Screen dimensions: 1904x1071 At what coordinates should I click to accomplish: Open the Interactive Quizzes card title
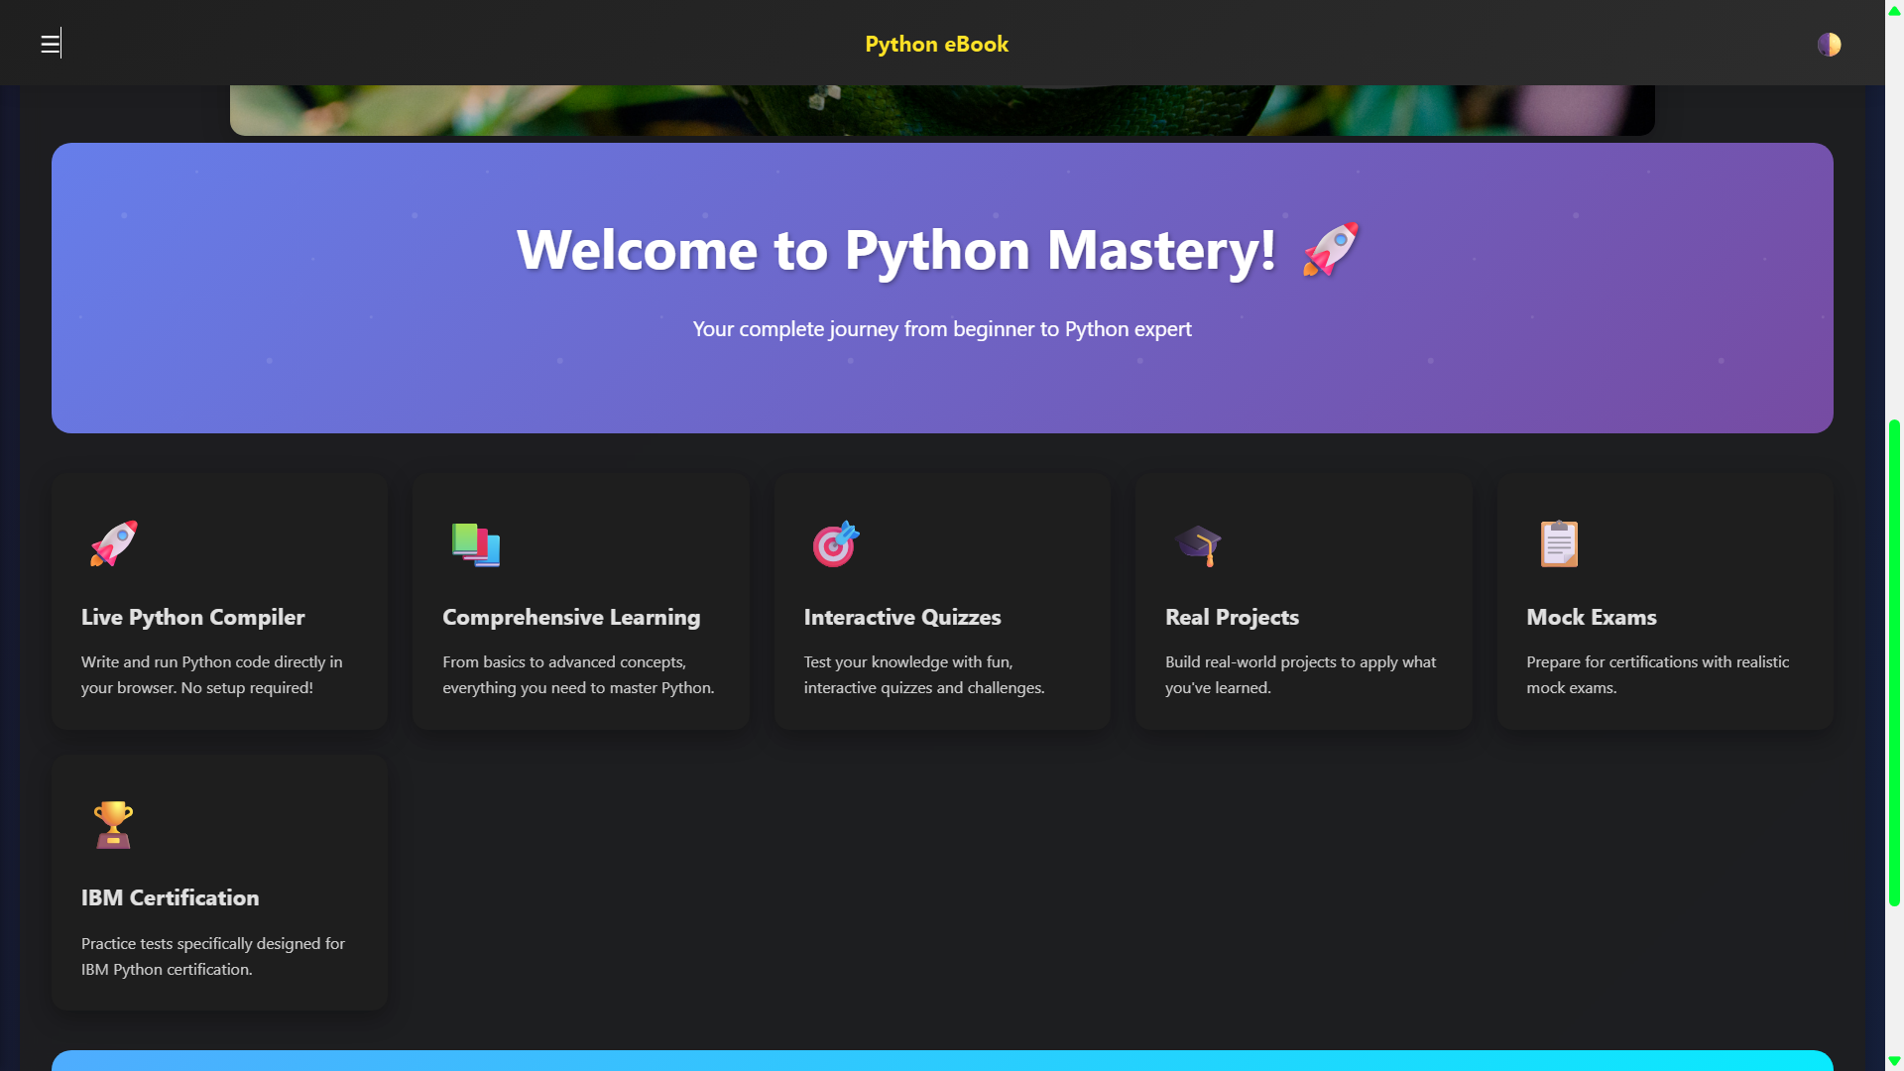901,617
